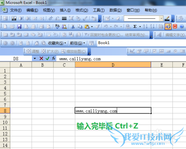Click the AutoSum sigma icon
Image resolution: width=186 pixels, height=149 pixels.
tap(135, 26)
